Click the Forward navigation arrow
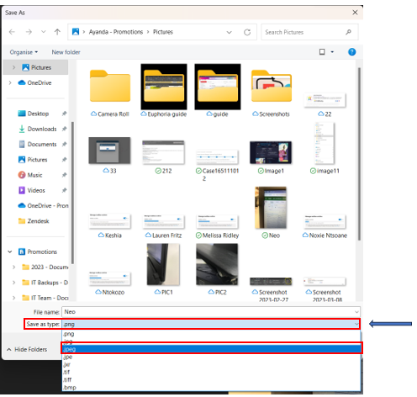Image resolution: width=417 pixels, height=397 pixels. tap(29, 32)
